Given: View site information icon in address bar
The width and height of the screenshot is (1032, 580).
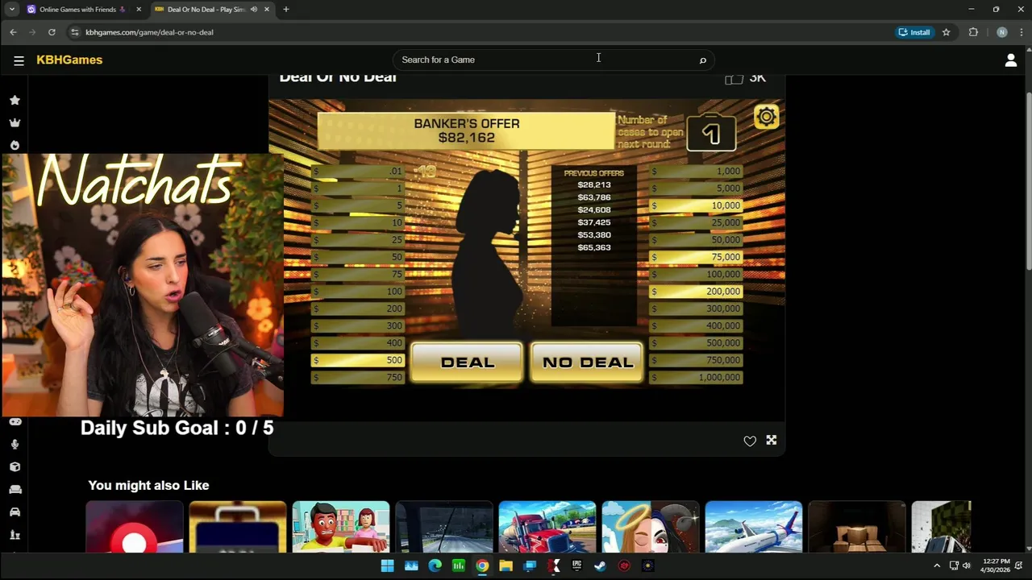Looking at the screenshot, I should pyautogui.click(x=75, y=32).
